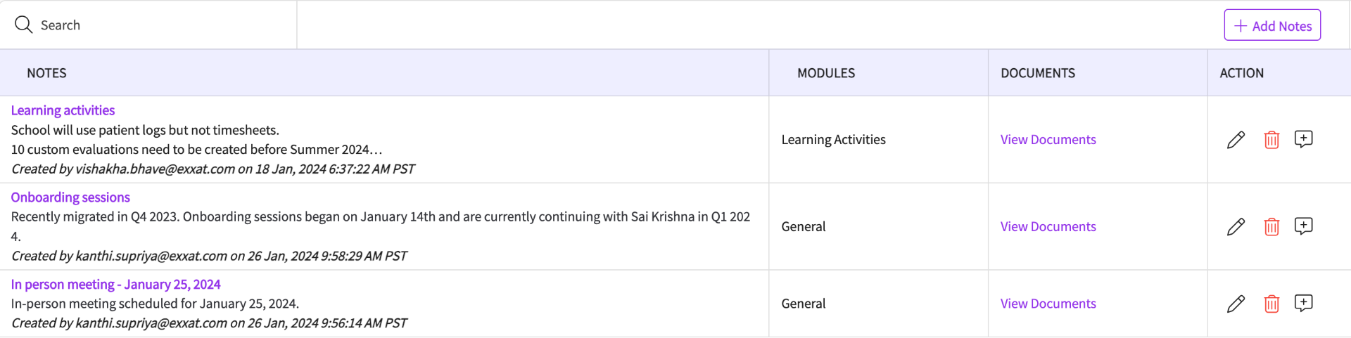The width and height of the screenshot is (1351, 338).
Task: Delete the Onboarding sessions note
Action: pyautogui.click(x=1271, y=227)
